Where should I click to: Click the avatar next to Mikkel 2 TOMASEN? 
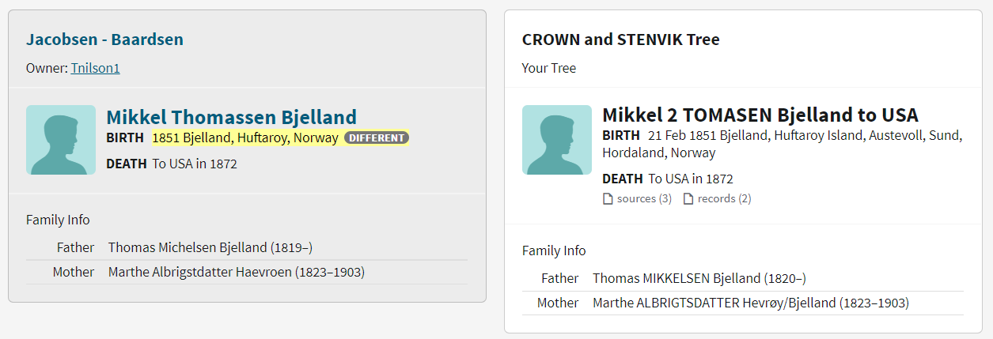(x=556, y=140)
